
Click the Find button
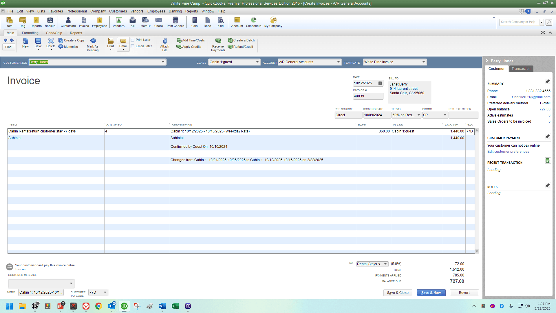click(8, 47)
